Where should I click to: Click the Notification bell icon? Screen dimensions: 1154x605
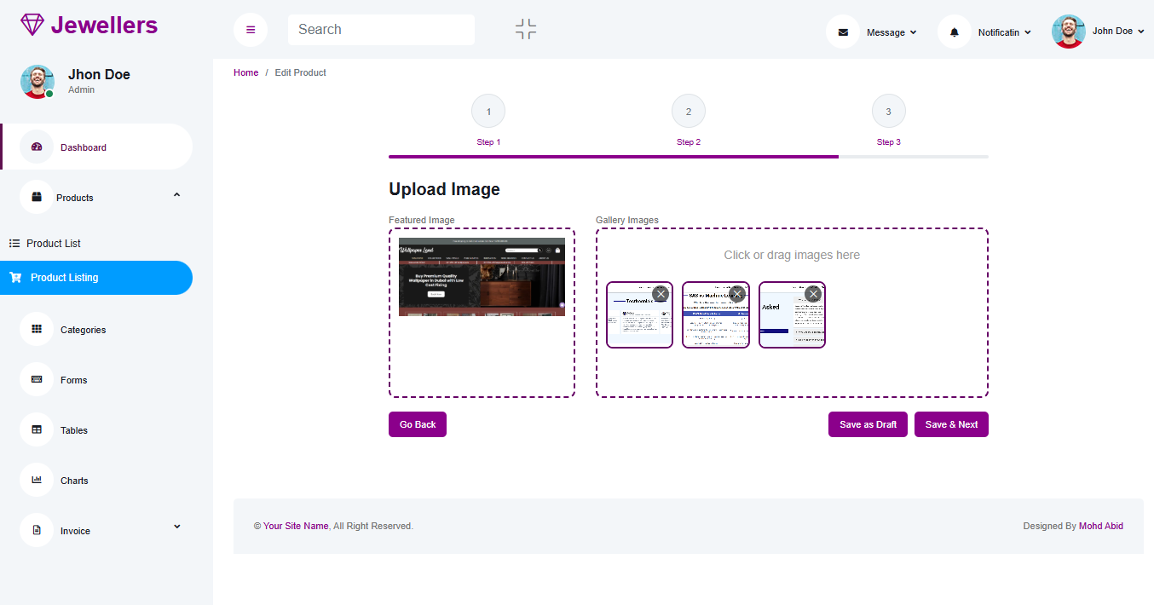point(955,32)
